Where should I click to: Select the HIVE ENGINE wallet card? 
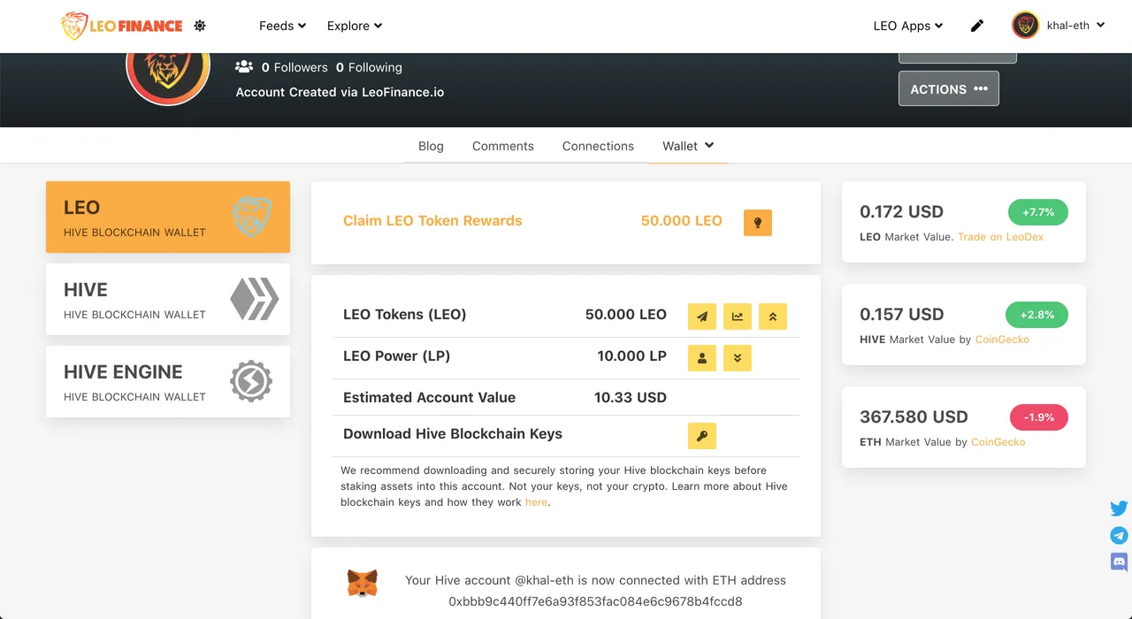(168, 382)
